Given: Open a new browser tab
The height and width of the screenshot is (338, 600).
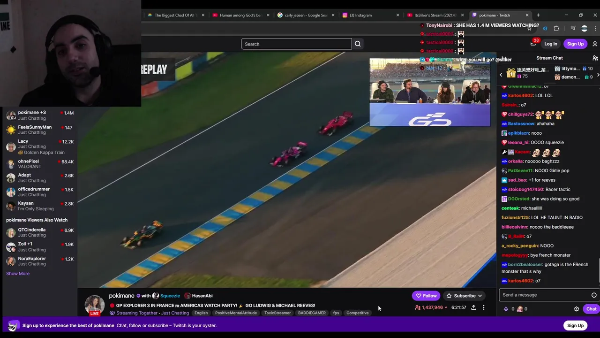Looking at the screenshot, I should pyautogui.click(x=538, y=15).
